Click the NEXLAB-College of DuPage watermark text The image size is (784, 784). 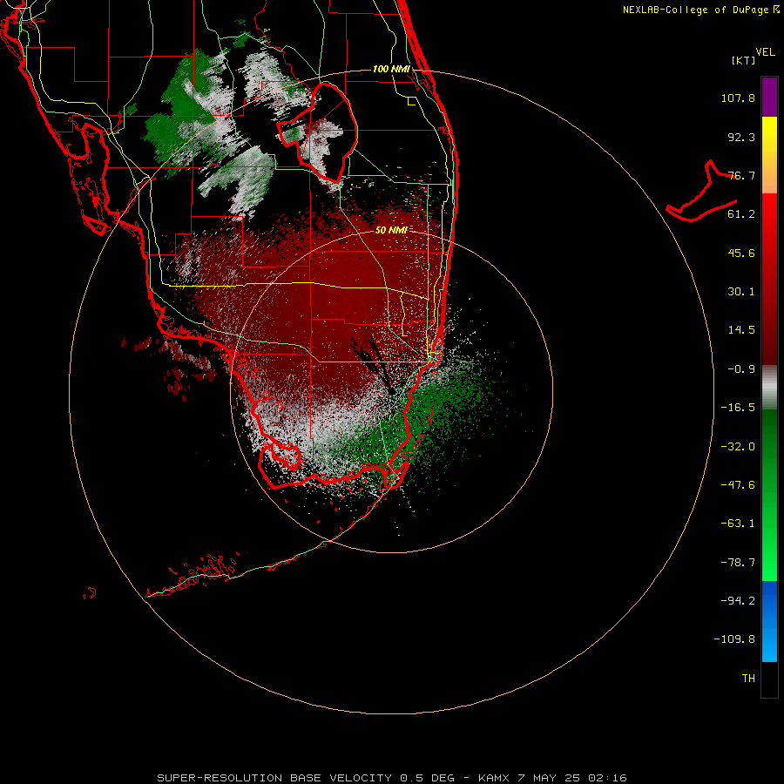[x=700, y=10]
